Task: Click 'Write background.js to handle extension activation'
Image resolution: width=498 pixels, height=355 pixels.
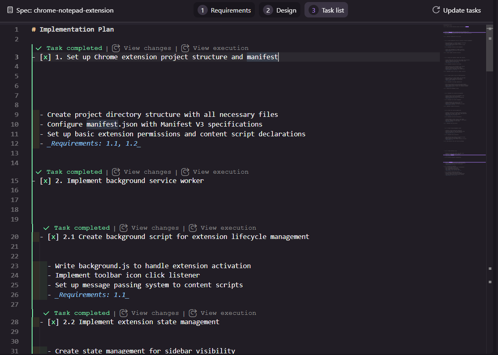Action: (153, 266)
